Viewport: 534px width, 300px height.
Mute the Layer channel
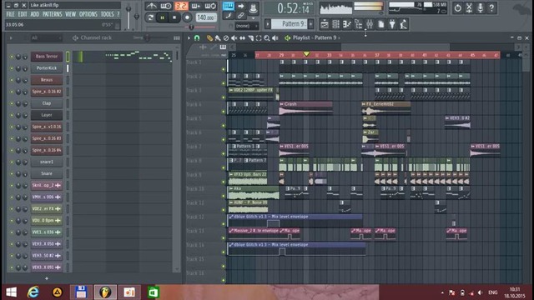(11, 115)
